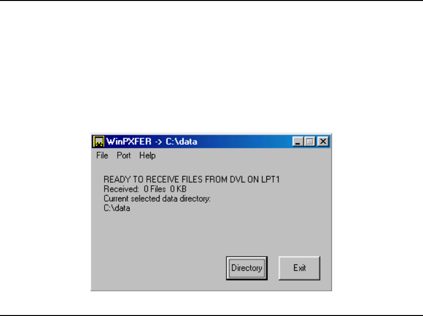
Task: Click blank menu bar space right of Help
Action: pos(243,156)
